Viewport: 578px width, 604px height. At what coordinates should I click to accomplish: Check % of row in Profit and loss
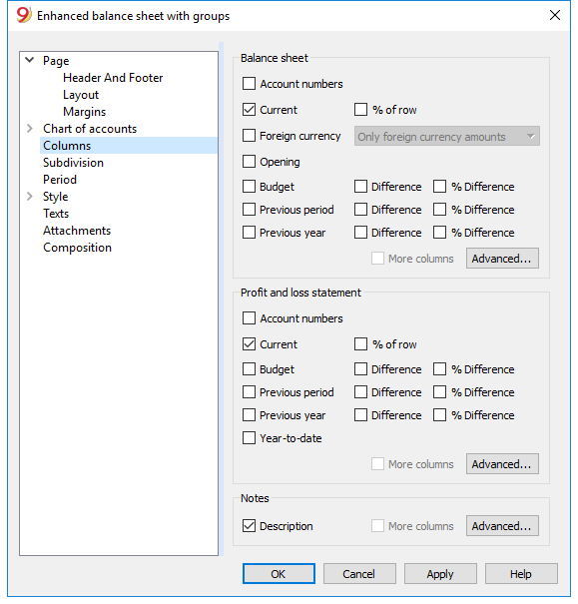click(360, 344)
